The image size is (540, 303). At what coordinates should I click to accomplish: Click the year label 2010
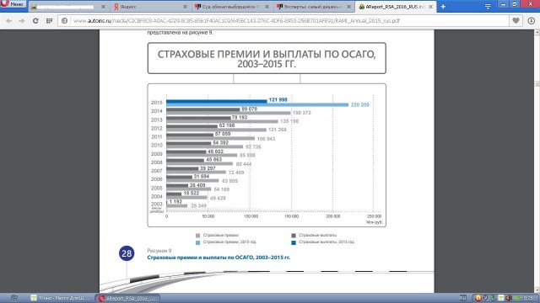tap(156, 146)
